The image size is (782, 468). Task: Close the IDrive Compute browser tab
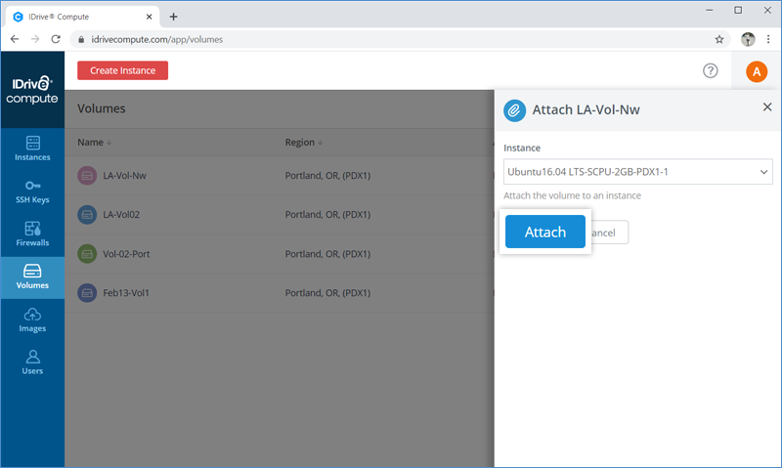pos(149,17)
